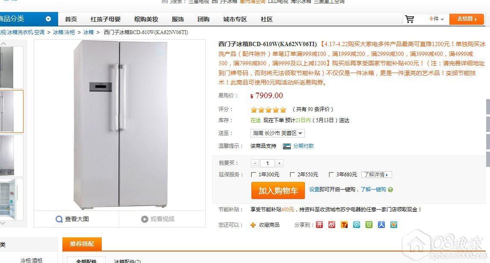Switch to the 推荐搭配 tab

(x=82, y=244)
